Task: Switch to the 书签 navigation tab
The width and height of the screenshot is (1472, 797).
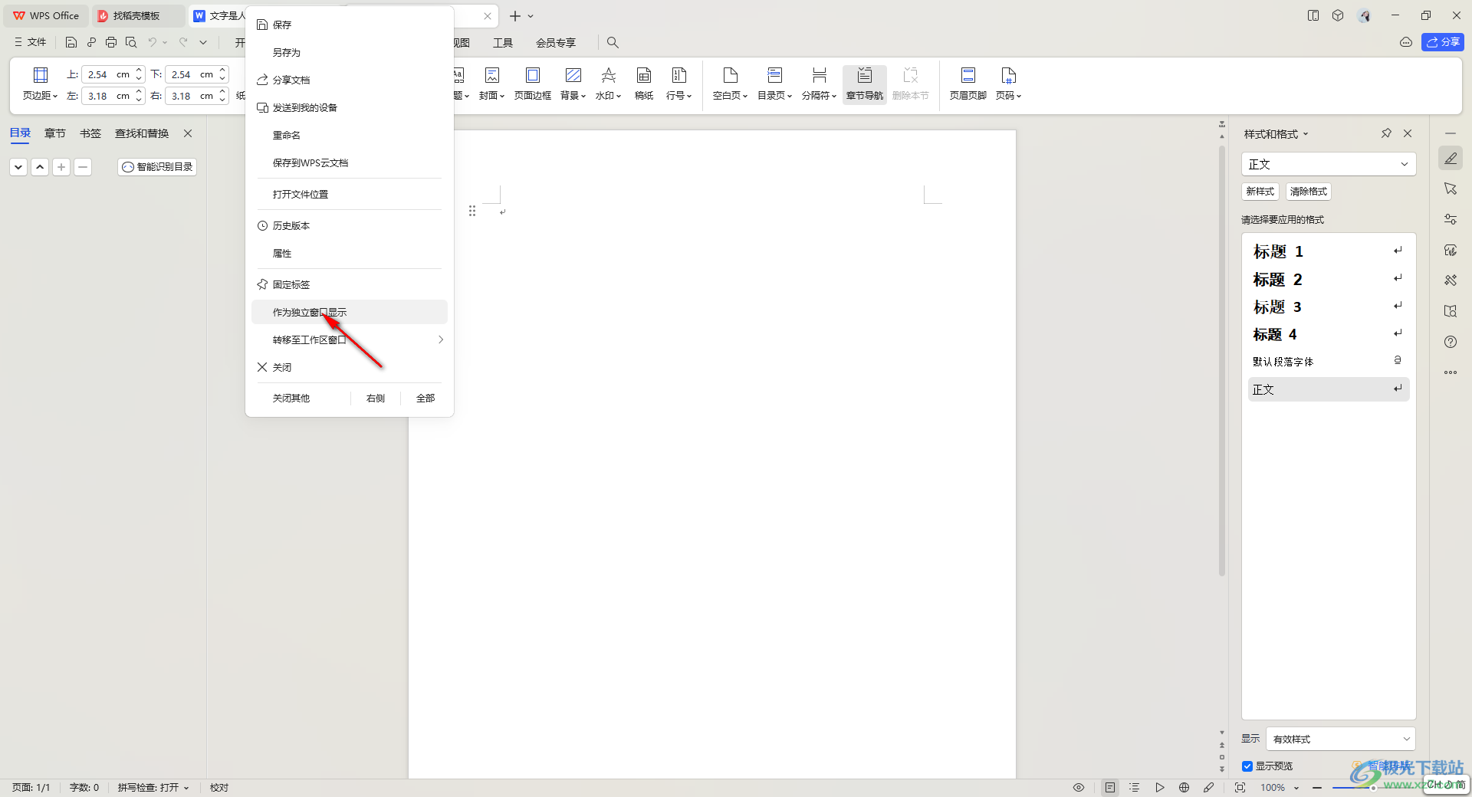Action: [90, 133]
